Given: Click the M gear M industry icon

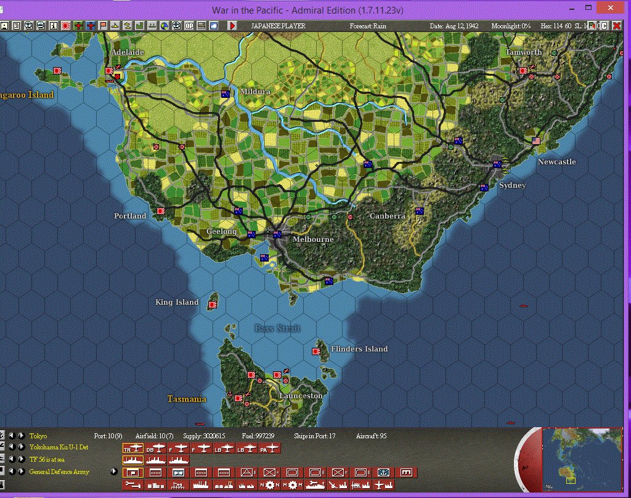Looking at the screenshot, I should pos(292,485).
